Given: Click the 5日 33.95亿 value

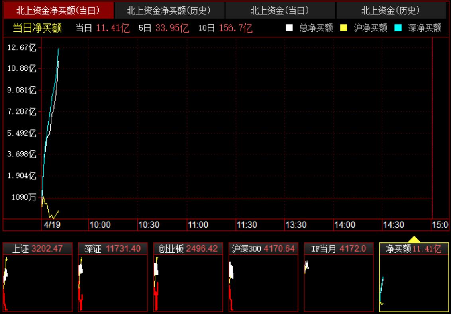Looking at the screenshot, I should coord(164,28).
